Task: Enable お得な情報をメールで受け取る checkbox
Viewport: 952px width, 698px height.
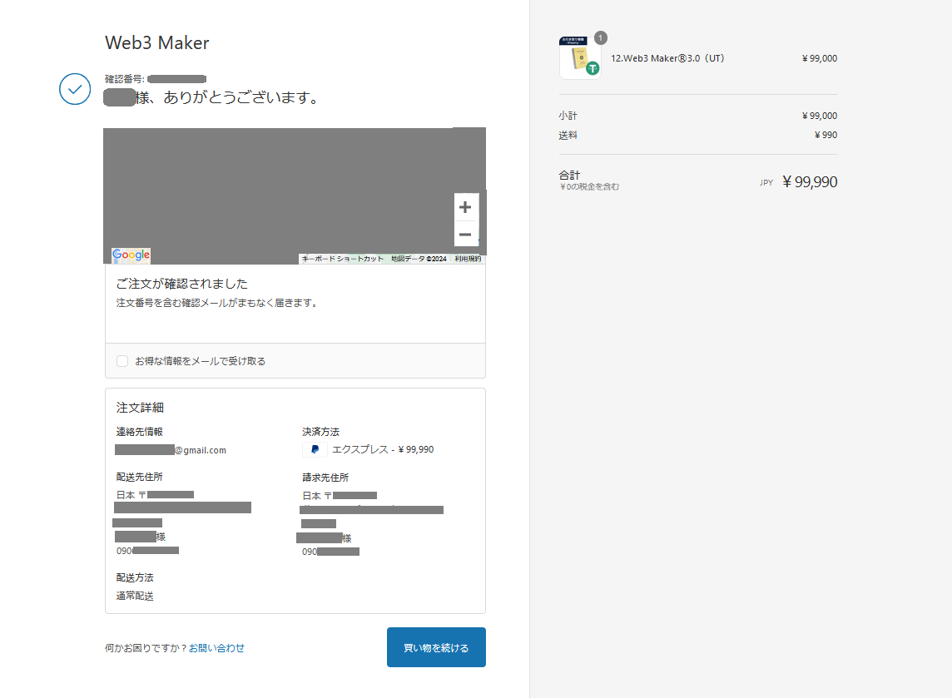Action: coord(122,361)
